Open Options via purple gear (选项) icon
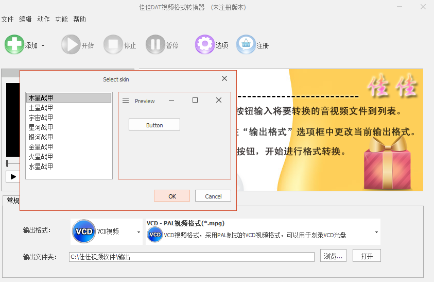This screenshot has width=434, height=282. 205,44
